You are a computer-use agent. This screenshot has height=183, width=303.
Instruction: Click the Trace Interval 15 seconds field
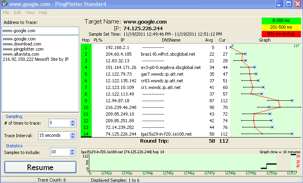pyautogui.click(x=54, y=136)
